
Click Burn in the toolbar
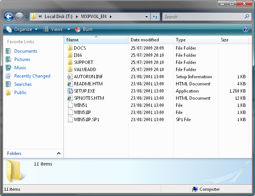click(84, 29)
